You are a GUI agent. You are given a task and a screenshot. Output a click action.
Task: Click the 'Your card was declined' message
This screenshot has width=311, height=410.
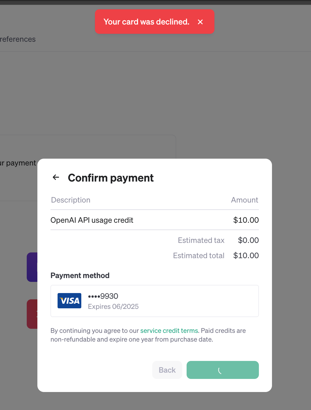[146, 22]
